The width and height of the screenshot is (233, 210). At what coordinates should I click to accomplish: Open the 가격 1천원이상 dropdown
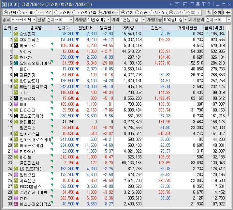pos(143,20)
